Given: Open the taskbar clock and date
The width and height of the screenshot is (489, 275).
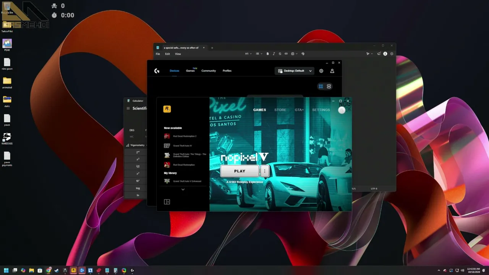Looking at the screenshot, I should (473, 270).
